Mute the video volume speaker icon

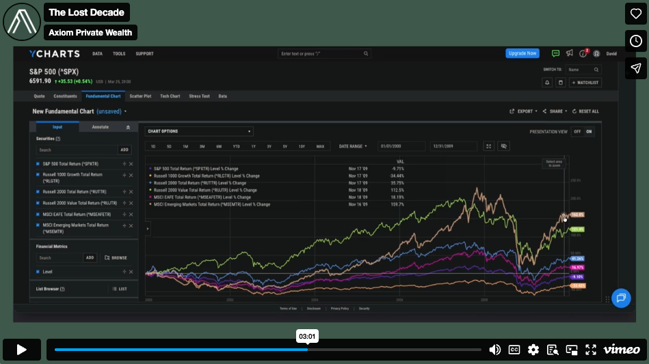494,350
